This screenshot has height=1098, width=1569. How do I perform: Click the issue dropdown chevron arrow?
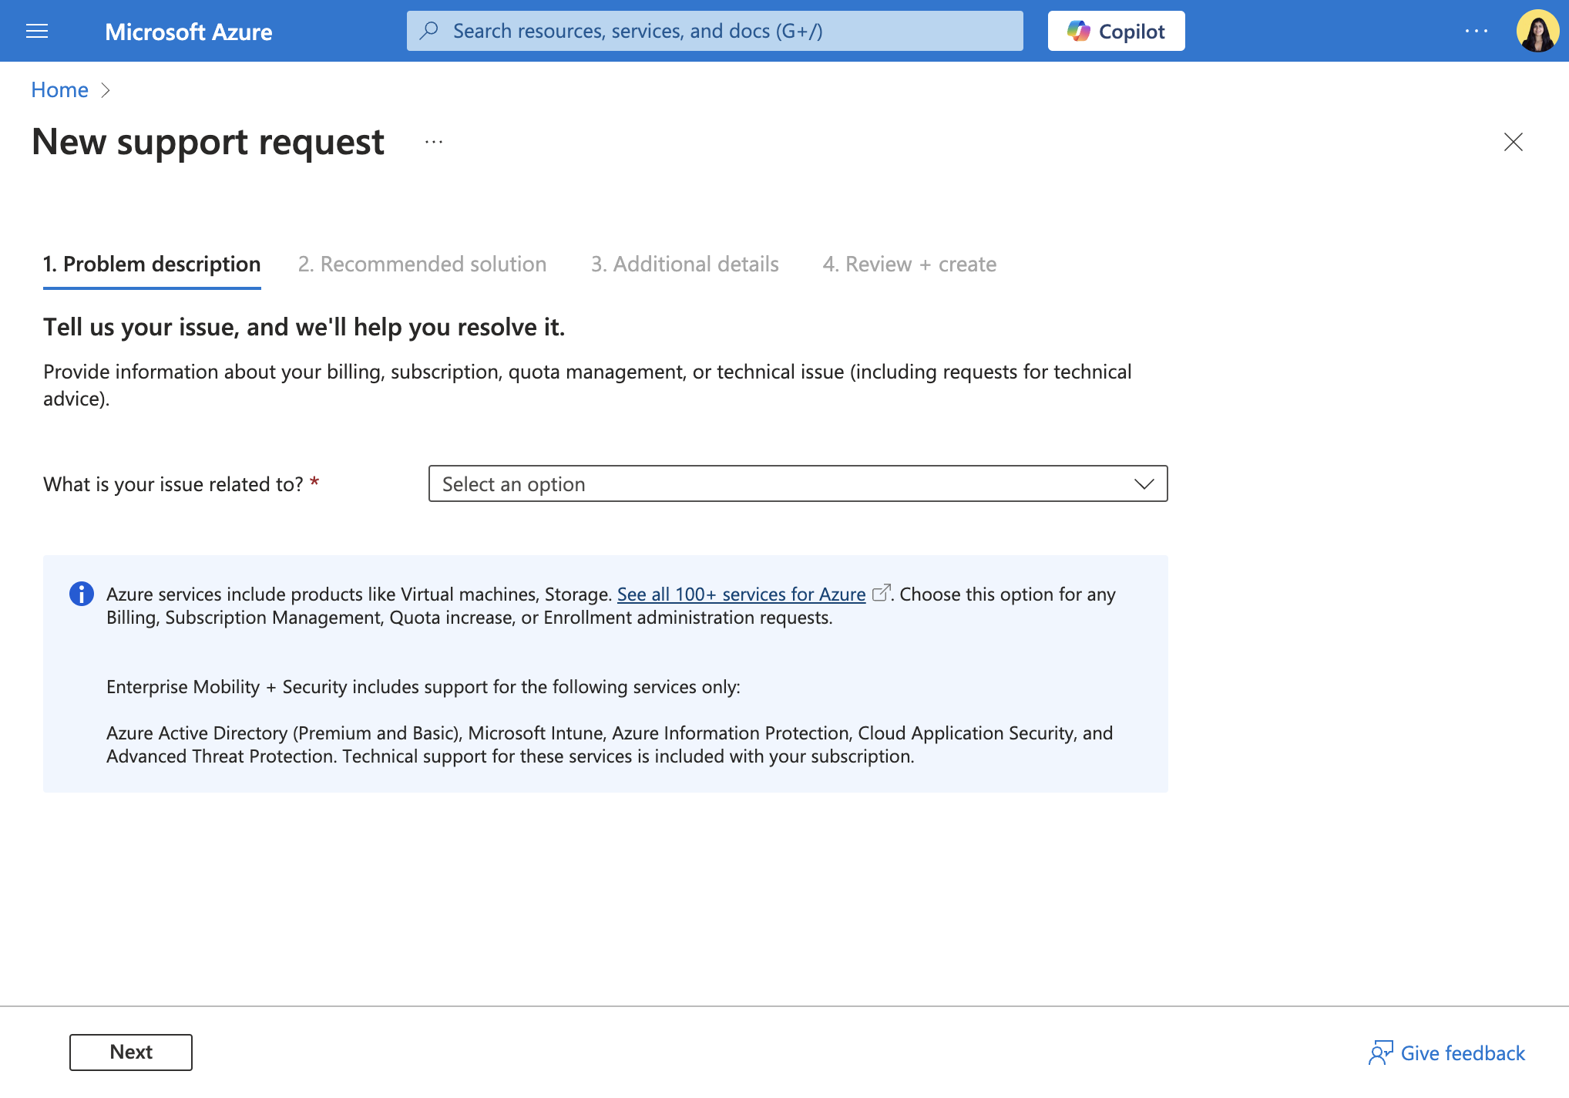click(x=1144, y=484)
